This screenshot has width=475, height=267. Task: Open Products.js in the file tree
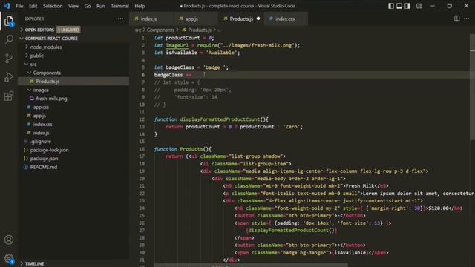click(x=47, y=81)
